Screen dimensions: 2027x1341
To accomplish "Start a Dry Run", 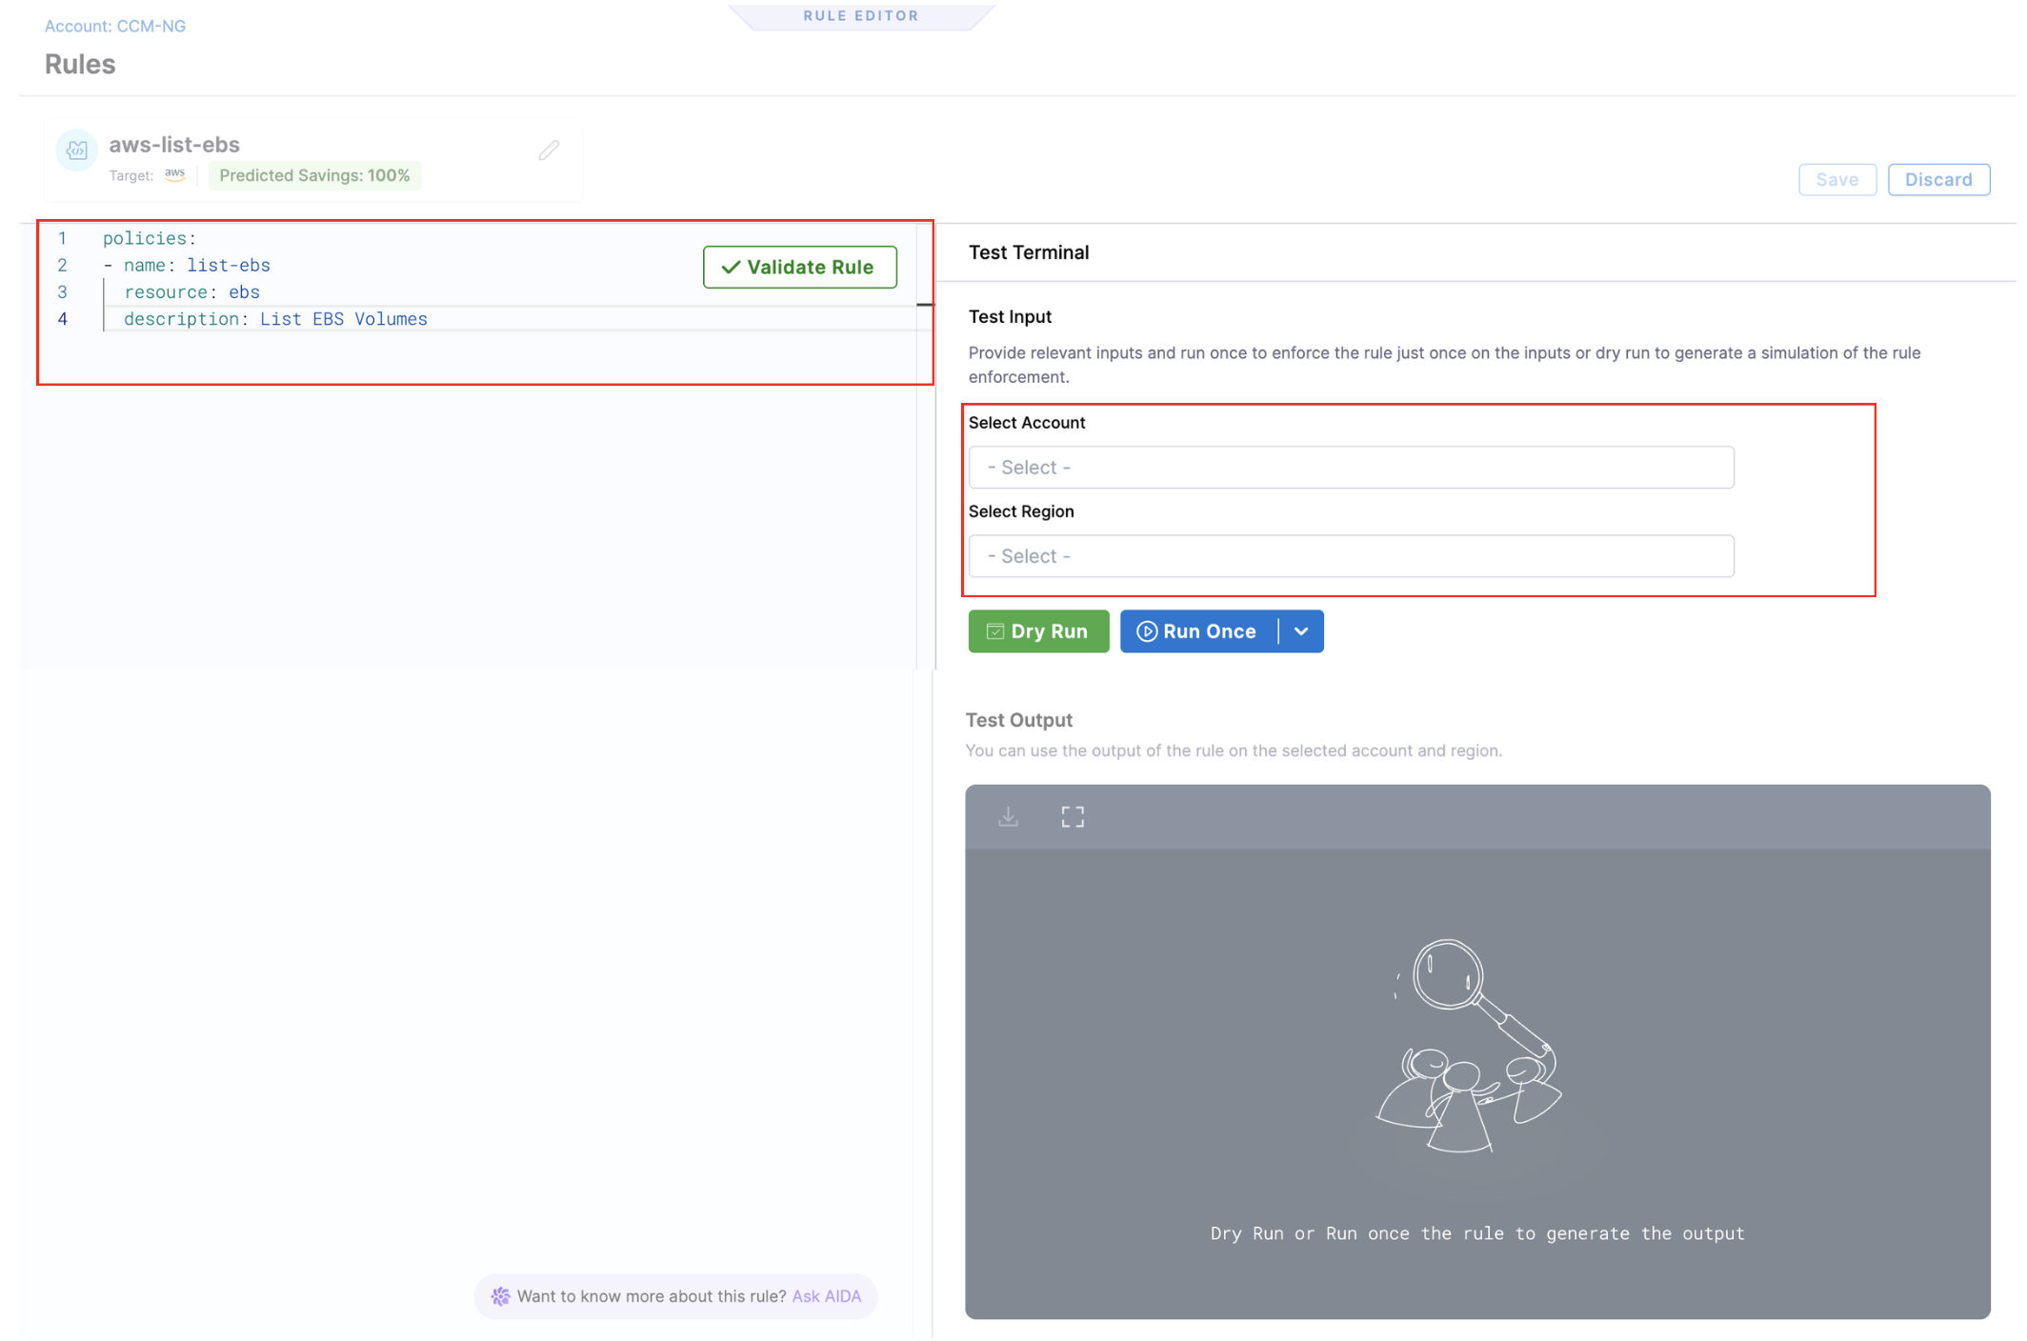I will point(1037,631).
